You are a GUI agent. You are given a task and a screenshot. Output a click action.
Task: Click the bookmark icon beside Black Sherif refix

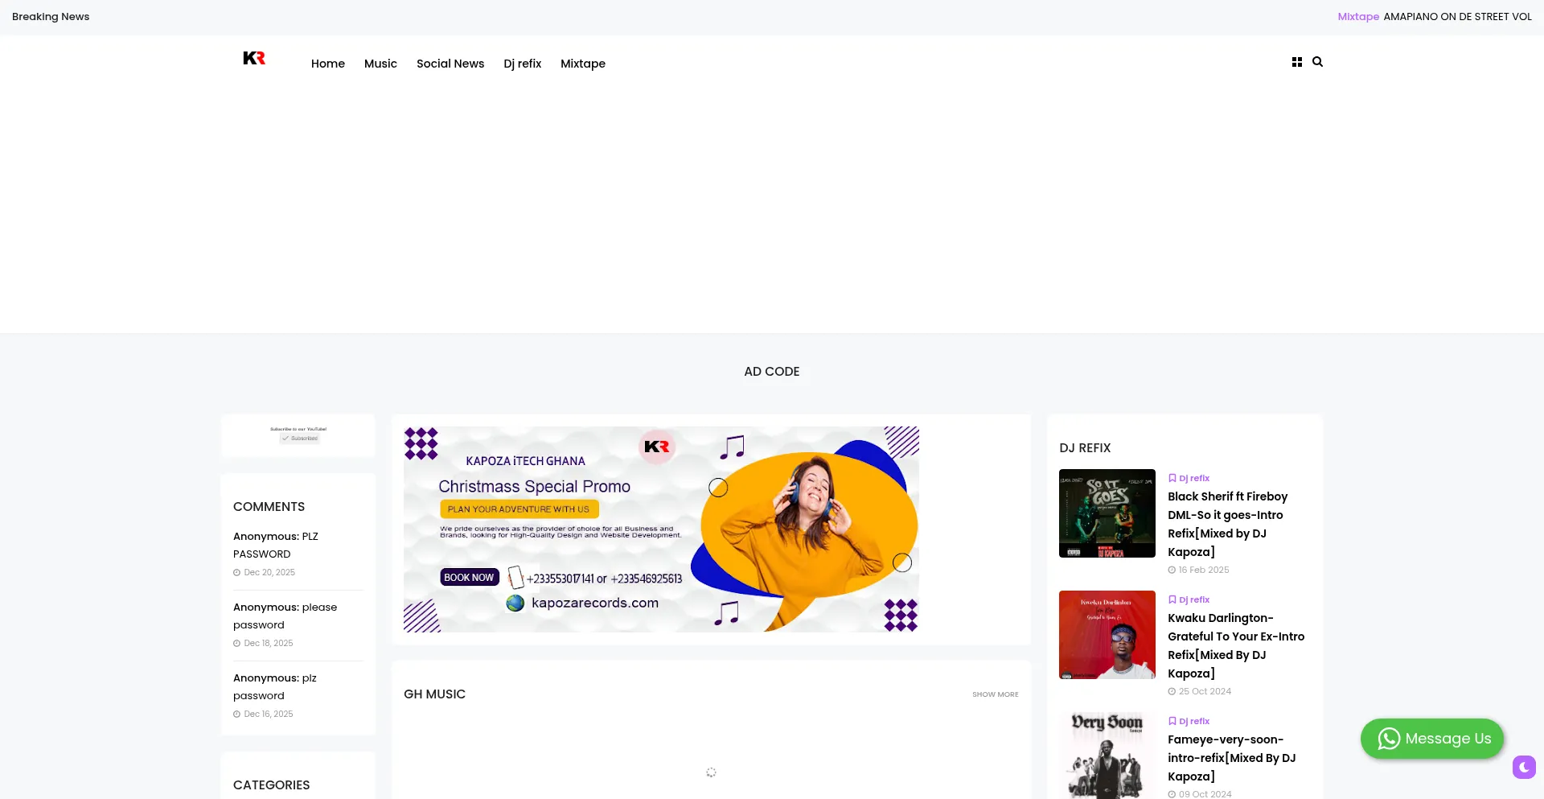point(1172,477)
